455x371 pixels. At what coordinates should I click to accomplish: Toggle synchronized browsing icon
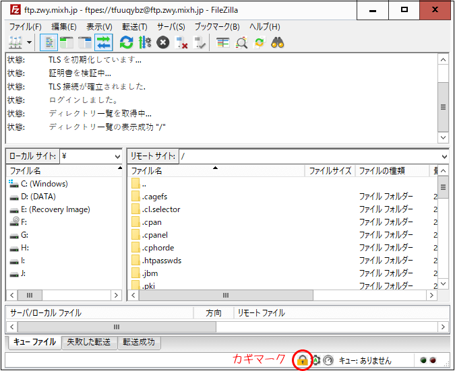(x=259, y=43)
